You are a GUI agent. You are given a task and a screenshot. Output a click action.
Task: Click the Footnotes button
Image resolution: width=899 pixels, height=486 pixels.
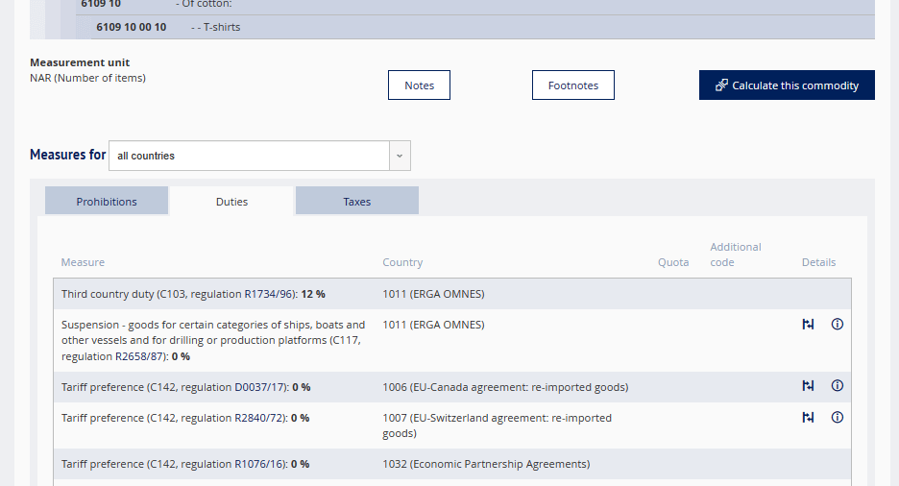573,85
